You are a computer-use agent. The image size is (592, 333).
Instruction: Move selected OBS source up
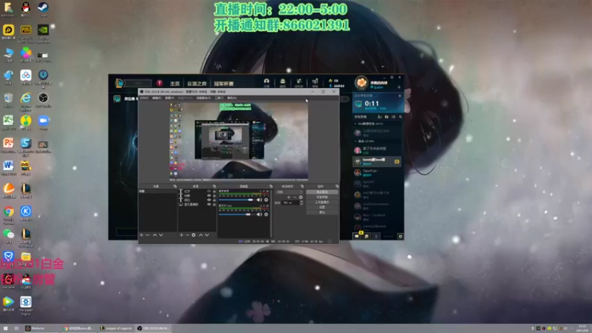click(201, 235)
